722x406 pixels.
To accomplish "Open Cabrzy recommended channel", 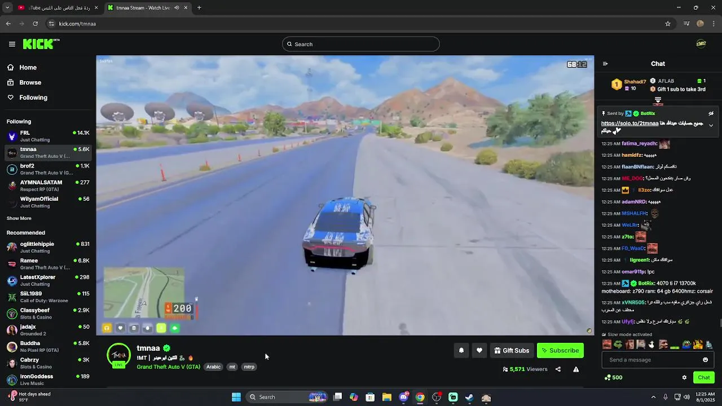I will pyautogui.click(x=48, y=363).
